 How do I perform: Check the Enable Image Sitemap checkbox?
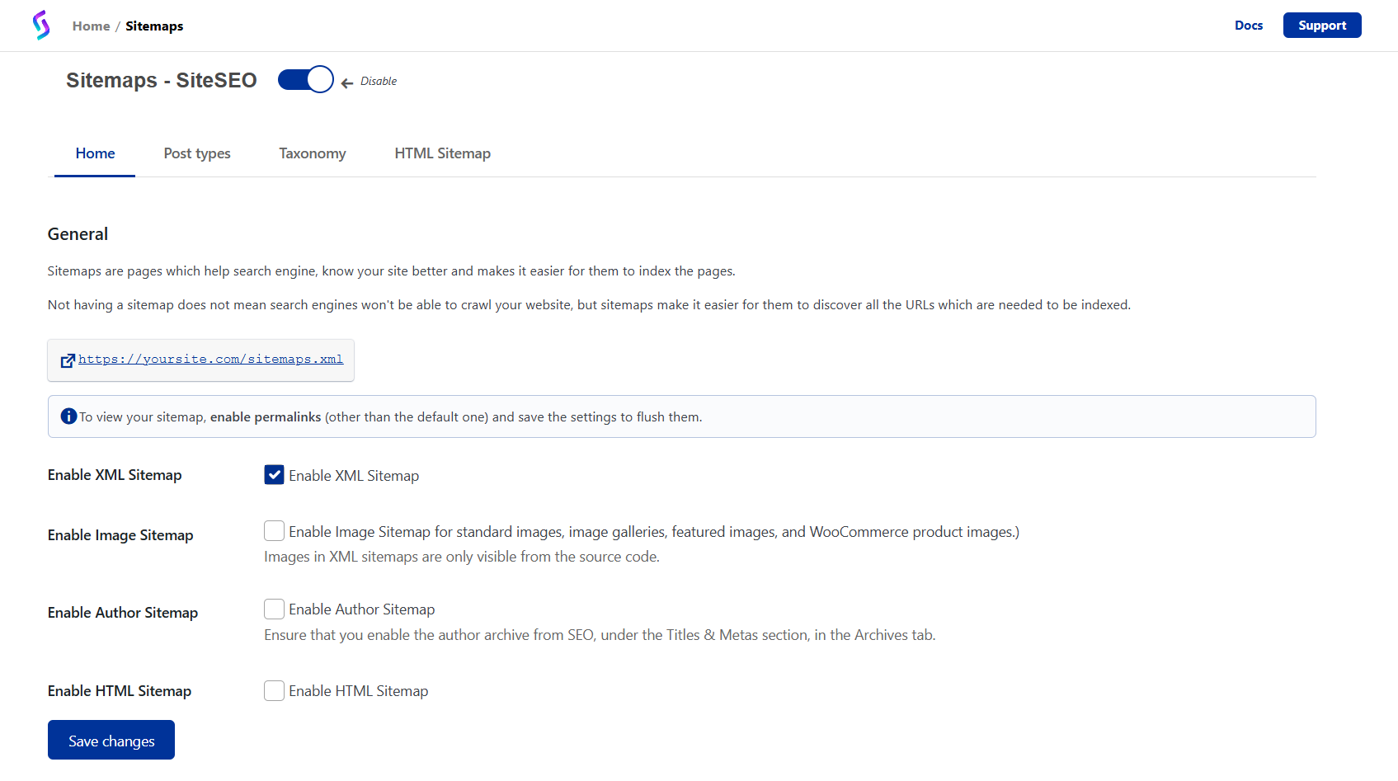pos(274,531)
